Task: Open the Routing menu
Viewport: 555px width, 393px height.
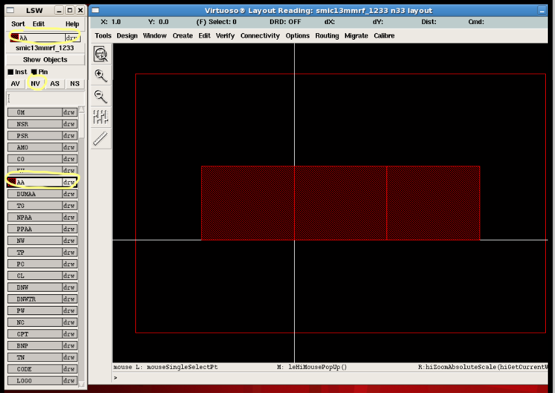Action: [327, 36]
